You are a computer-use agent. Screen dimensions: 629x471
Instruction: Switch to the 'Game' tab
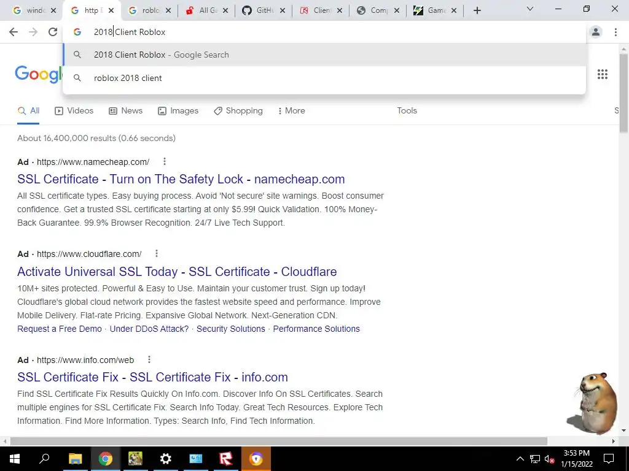[x=431, y=11]
